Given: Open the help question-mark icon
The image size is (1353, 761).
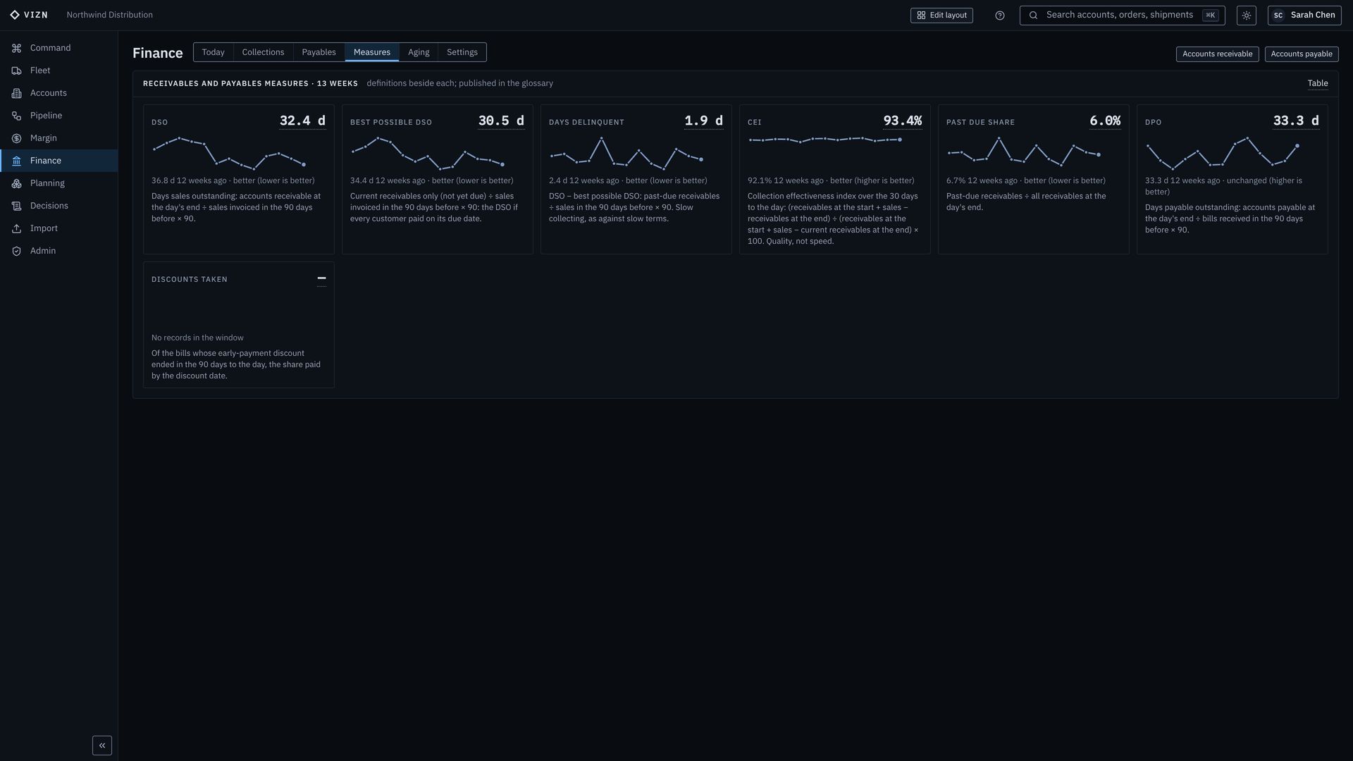Looking at the screenshot, I should click(999, 16).
